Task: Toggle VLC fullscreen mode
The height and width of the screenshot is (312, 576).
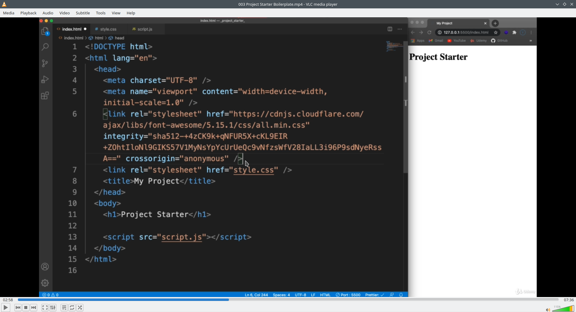Action: 45,308
